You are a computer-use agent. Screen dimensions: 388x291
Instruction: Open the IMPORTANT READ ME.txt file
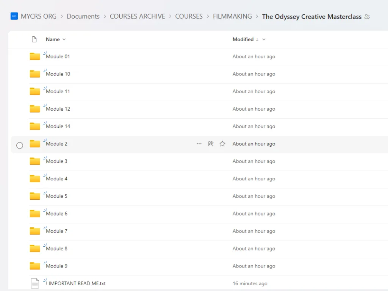76,283
